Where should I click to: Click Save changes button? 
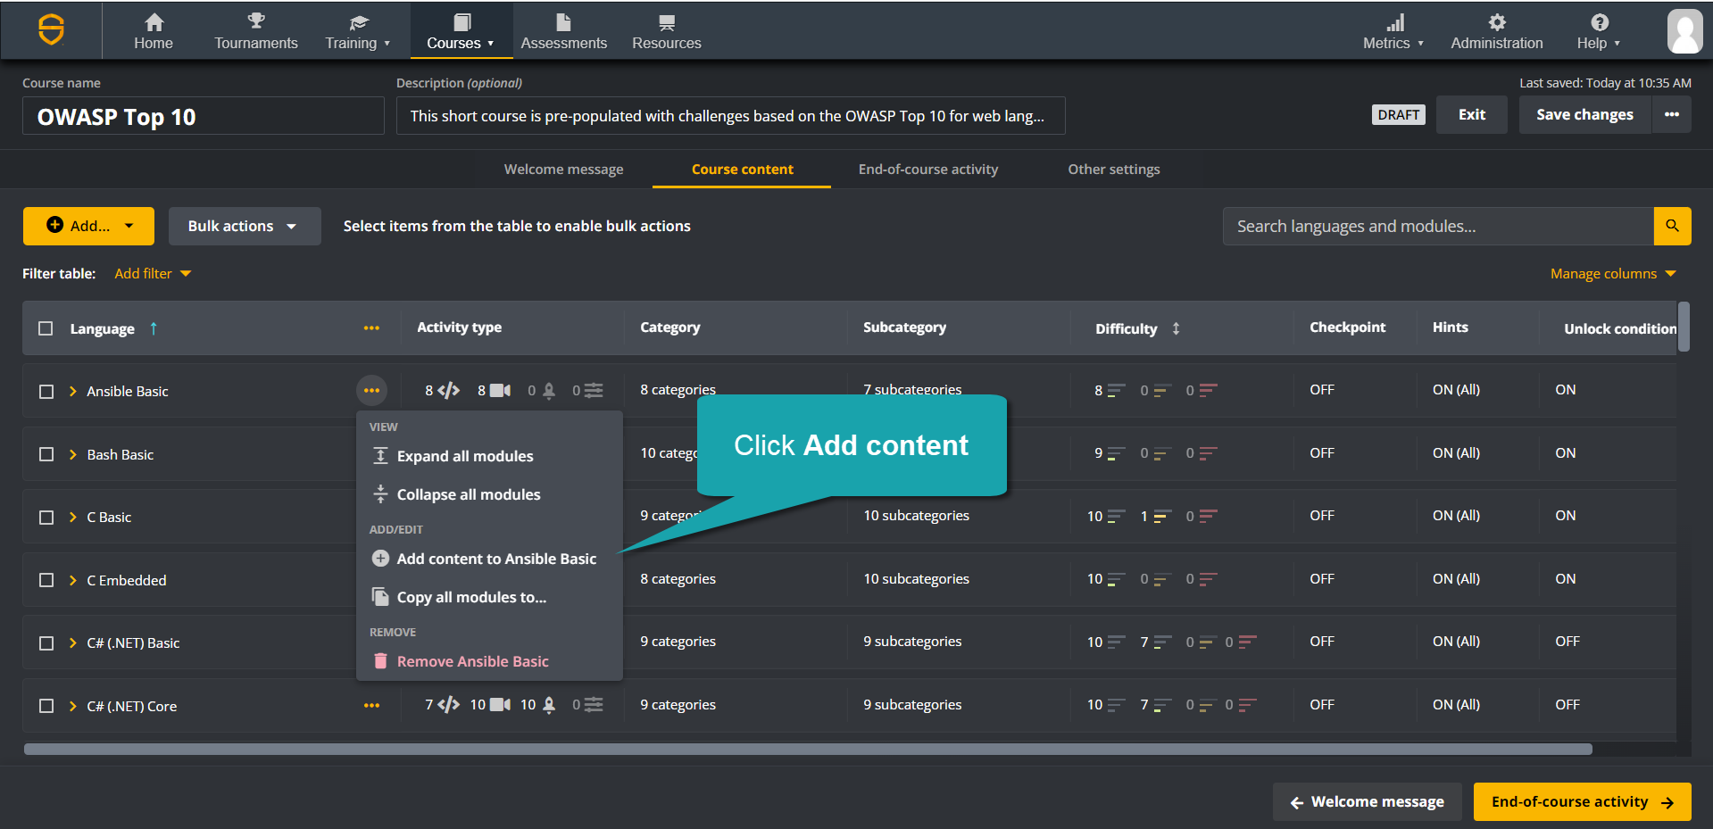(x=1584, y=114)
